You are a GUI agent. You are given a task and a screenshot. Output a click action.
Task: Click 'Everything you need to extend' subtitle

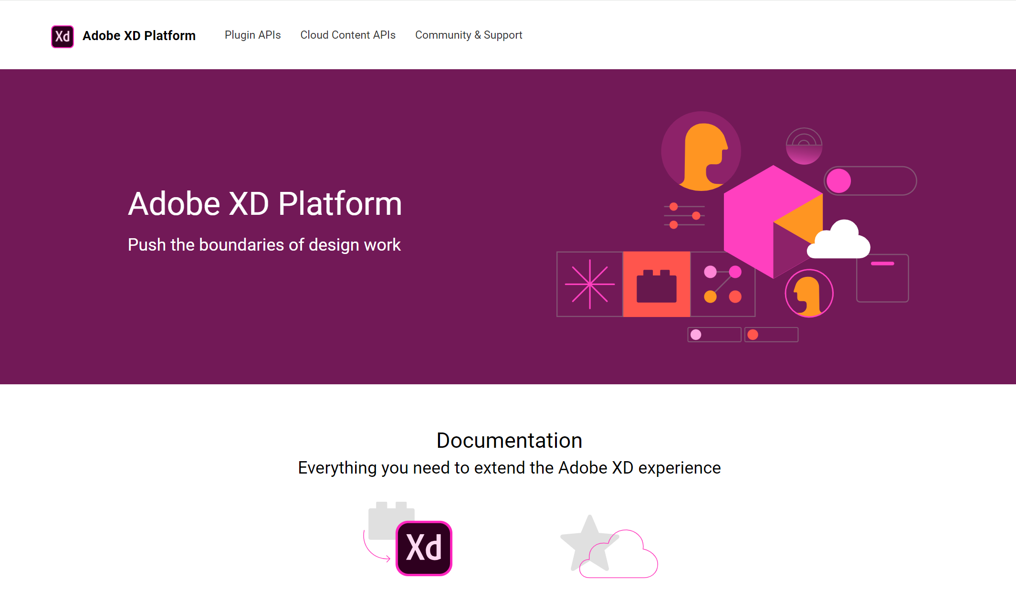point(509,468)
